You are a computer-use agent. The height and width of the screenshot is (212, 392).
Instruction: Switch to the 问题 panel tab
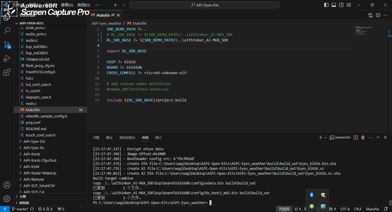(x=96, y=138)
